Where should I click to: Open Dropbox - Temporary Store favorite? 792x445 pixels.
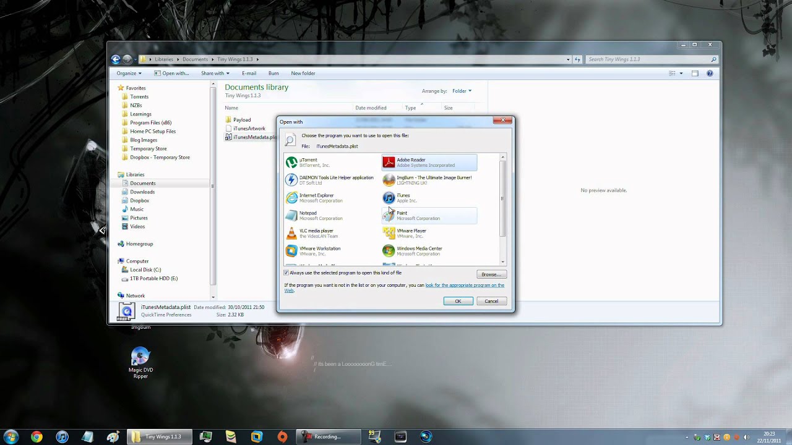click(160, 157)
